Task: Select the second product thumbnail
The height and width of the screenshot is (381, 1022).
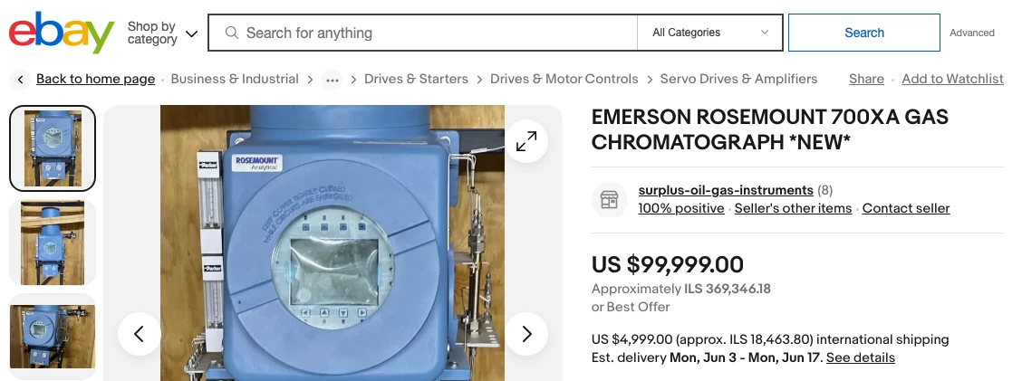Action: pos(53,242)
